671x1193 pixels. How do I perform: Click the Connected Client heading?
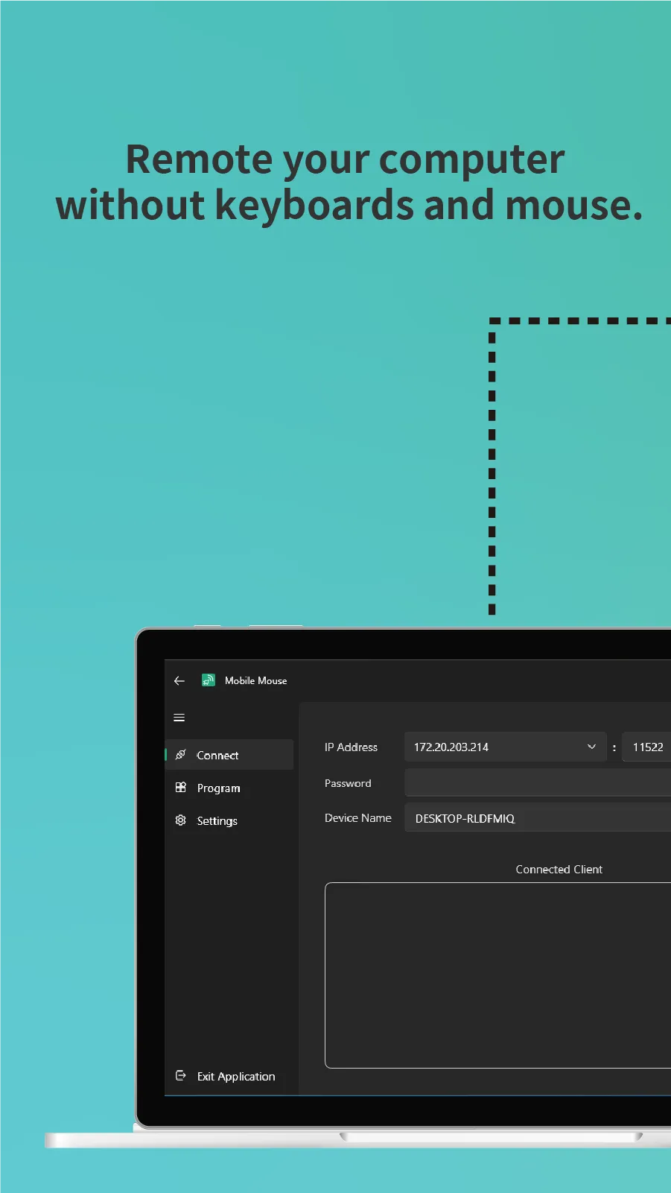559,869
